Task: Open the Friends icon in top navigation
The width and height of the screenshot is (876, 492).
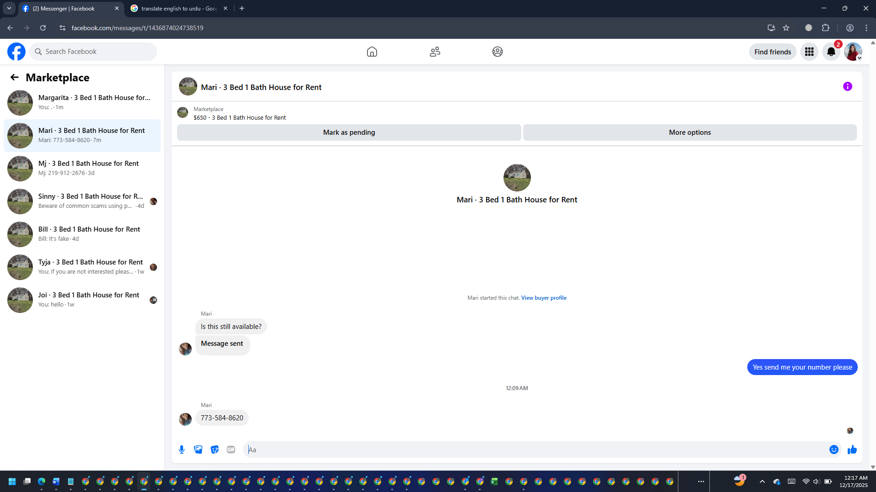Action: pos(435,52)
